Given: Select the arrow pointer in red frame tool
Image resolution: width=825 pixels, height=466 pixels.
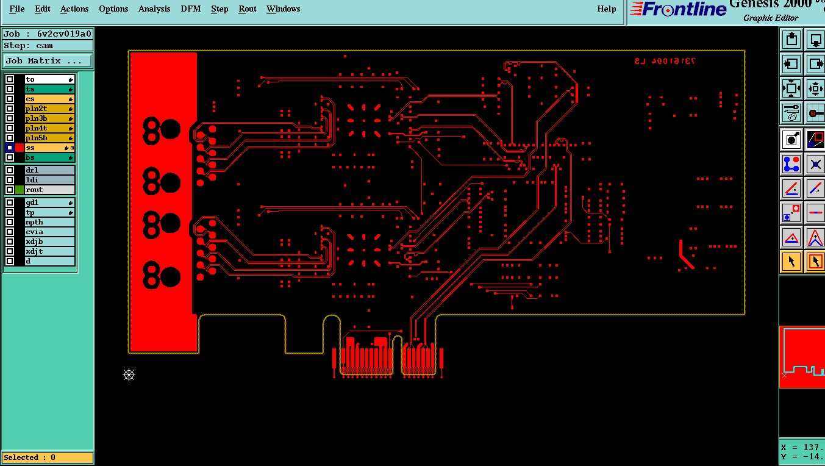Looking at the screenshot, I should [815, 262].
